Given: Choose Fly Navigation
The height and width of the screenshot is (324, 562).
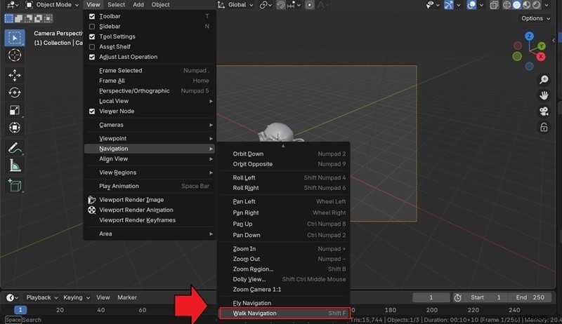Looking at the screenshot, I should (x=285, y=303).
